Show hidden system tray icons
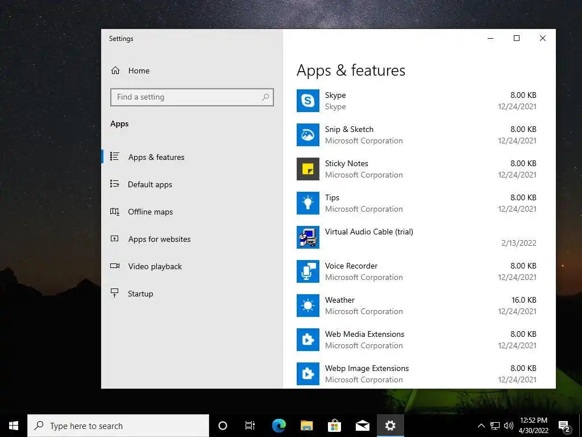The width and height of the screenshot is (582, 437). [481, 426]
